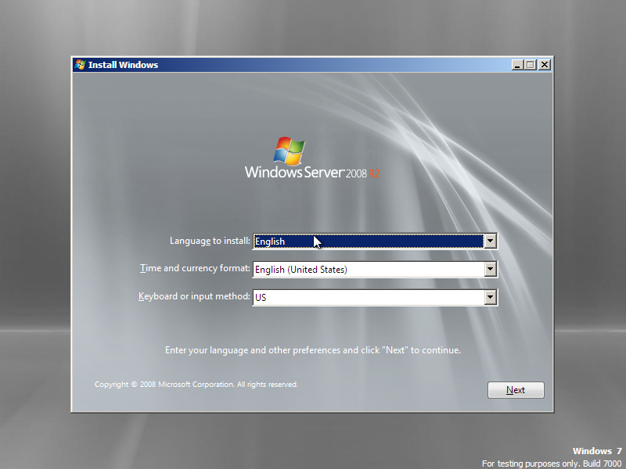Click the language preferences instruction text
This screenshot has width=626, height=469.
click(x=313, y=350)
